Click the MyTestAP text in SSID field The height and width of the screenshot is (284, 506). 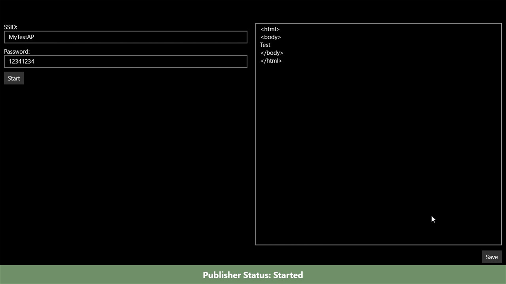(x=21, y=37)
